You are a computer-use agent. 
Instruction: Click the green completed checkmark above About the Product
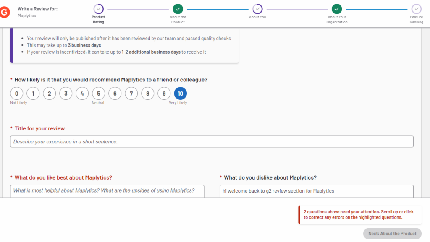[178, 8]
